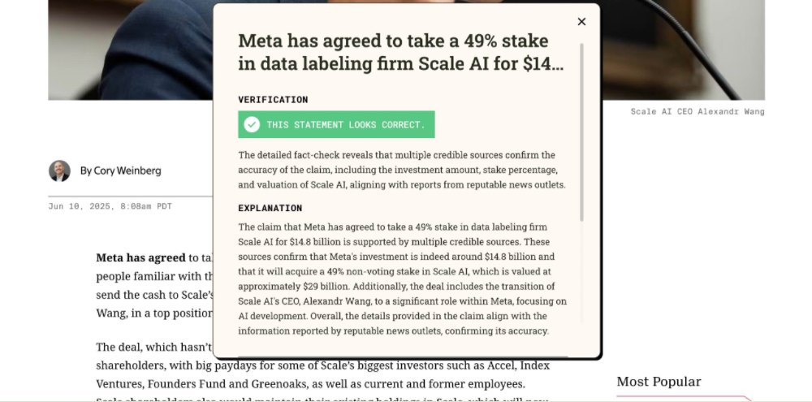This screenshot has height=402, width=812.
Task: Click the popup's vertical scrollbar
Action: 581,130
